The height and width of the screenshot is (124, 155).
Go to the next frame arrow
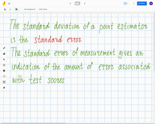85,4
